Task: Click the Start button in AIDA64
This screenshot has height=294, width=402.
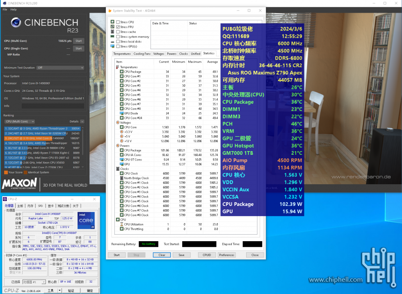Action: click(x=116, y=255)
